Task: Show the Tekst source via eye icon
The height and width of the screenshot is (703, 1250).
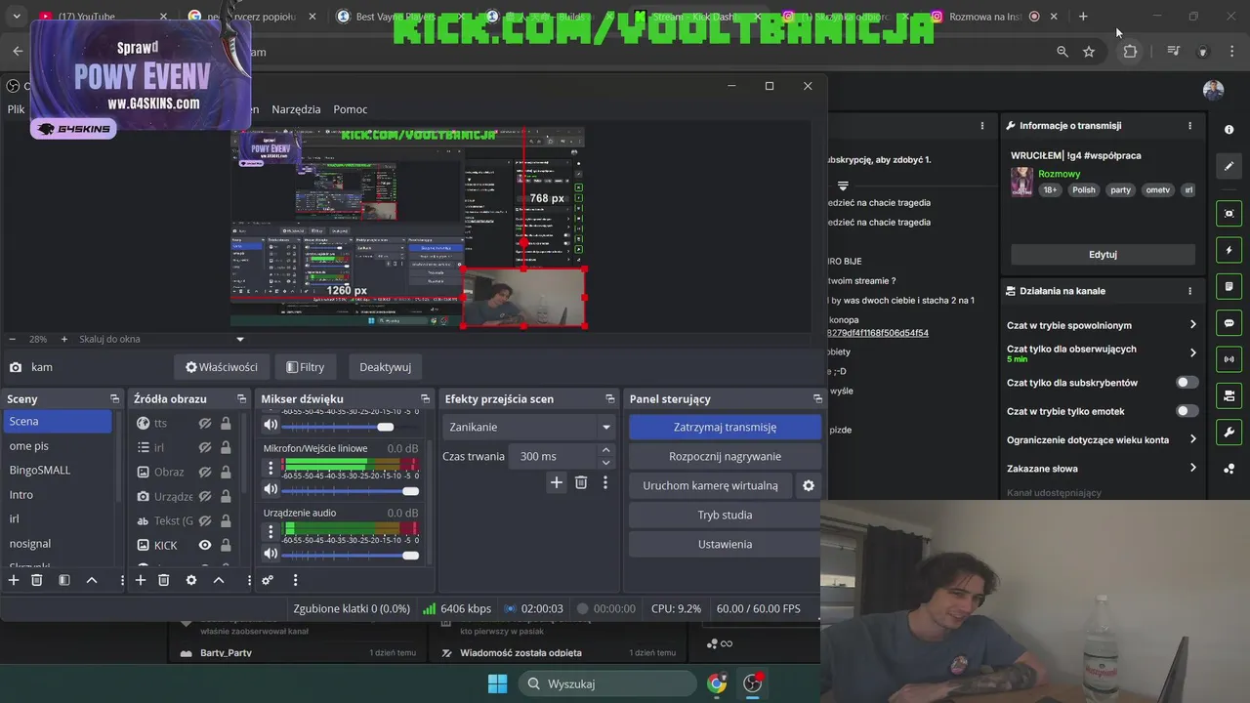Action: point(205,520)
